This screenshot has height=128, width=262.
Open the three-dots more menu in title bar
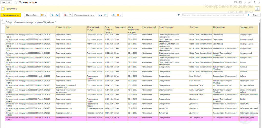[254, 2]
